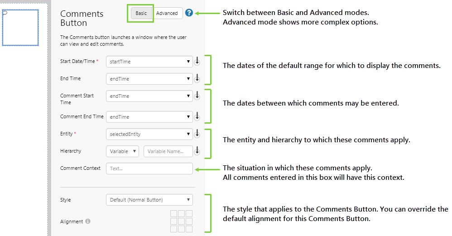Viewport: 452px width, 236px height.
Task: Open the Start Date/Time dropdown
Action: [149, 62]
